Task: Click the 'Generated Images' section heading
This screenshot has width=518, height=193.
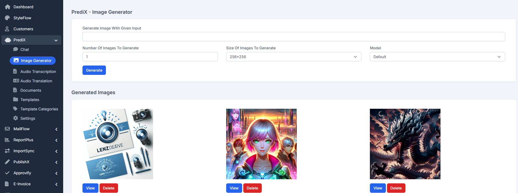Action: click(x=93, y=93)
